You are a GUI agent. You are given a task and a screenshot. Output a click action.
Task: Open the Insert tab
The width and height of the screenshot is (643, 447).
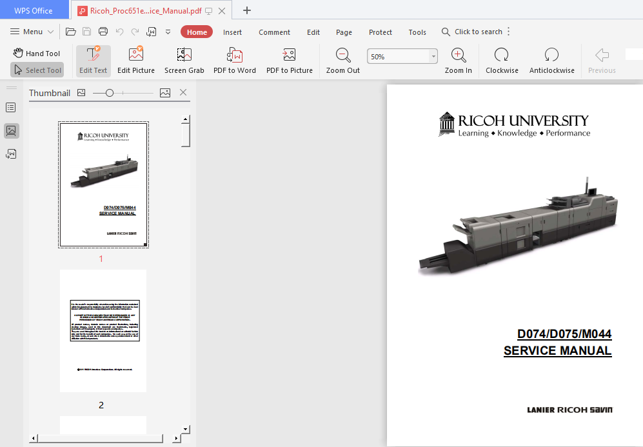tap(232, 32)
